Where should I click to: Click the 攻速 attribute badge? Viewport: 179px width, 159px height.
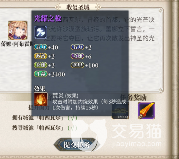(x=77, y=56)
